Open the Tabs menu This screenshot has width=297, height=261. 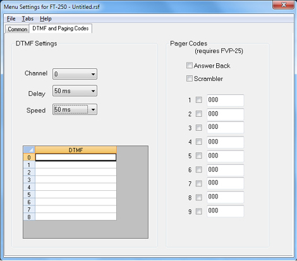[28, 19]
